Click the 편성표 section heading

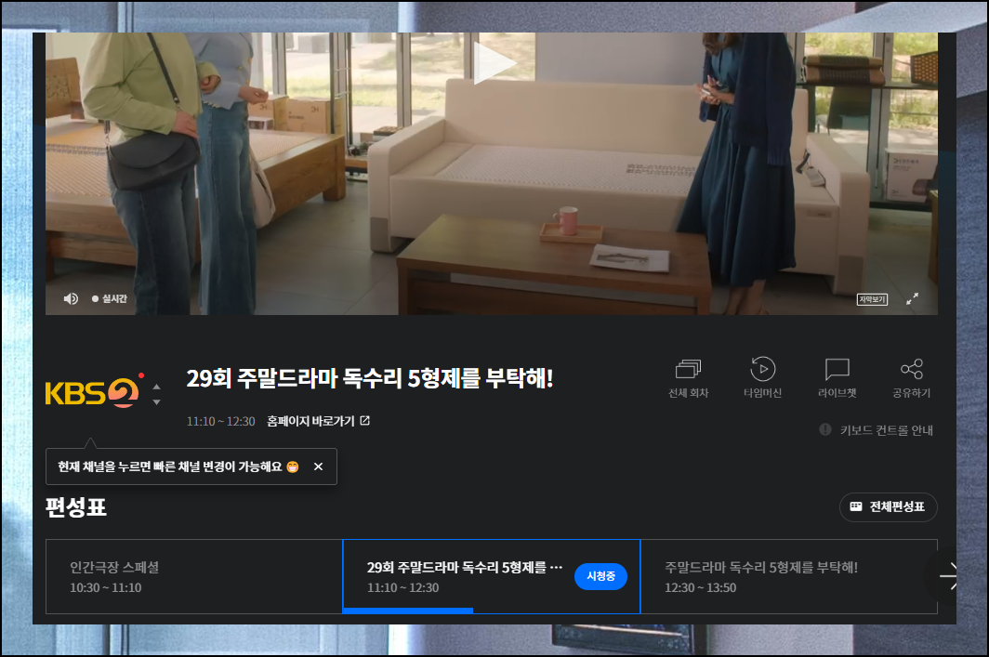pyautogui.click(x=75, y=507)
